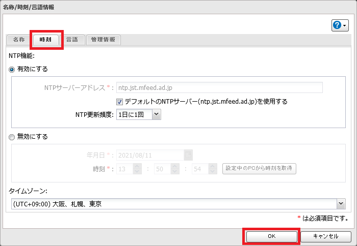Expand the タイムゾーン dropdown list
The image size is (357, 246).
pos(341,204)
